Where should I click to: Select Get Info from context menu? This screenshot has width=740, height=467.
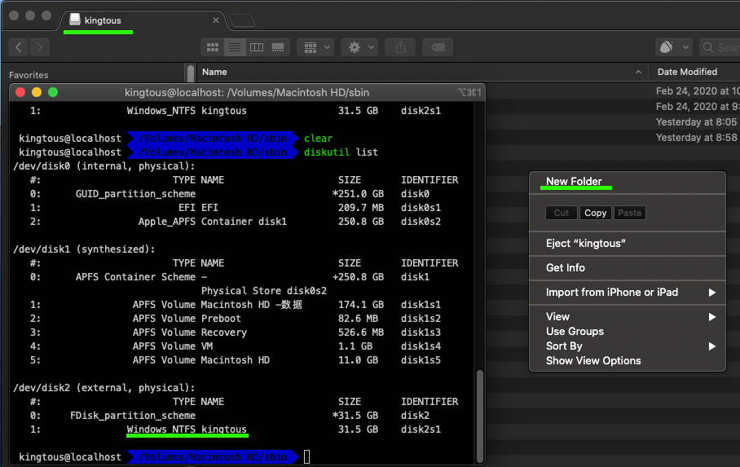tap(566, 267)
